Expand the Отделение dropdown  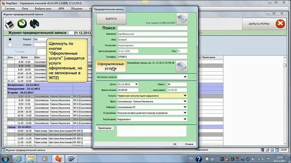[185, 113]
